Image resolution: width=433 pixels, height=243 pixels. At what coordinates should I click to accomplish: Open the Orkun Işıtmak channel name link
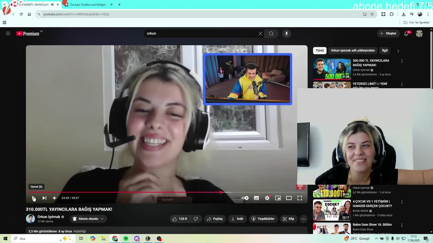[x=49, y=217]
